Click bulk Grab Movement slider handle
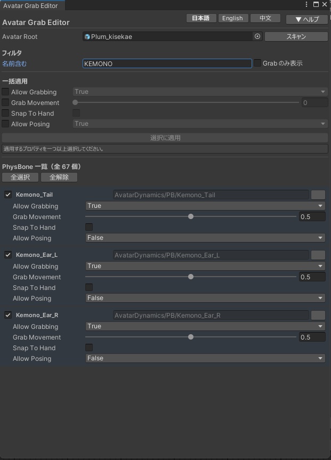Image resolution: width=331 pixels, height=460 pixels. (x=75, y=102)
